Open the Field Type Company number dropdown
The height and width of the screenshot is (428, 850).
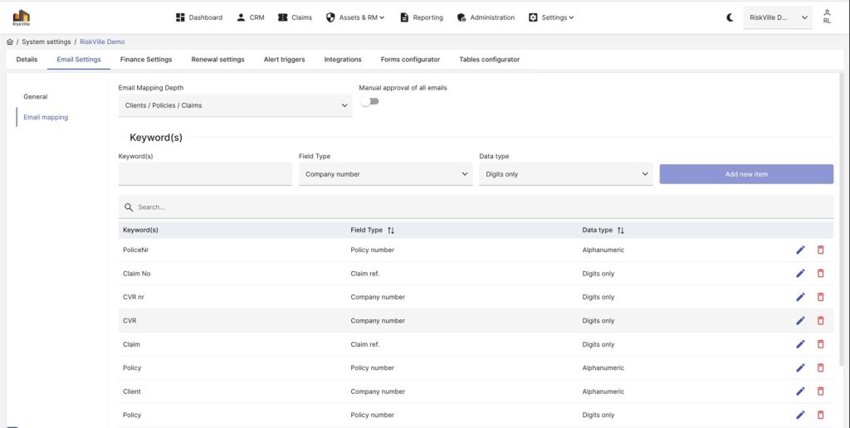(385, 174)
